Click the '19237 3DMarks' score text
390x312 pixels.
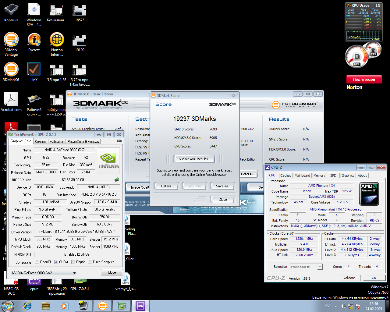pyautogui.click(x=195, y=119)
